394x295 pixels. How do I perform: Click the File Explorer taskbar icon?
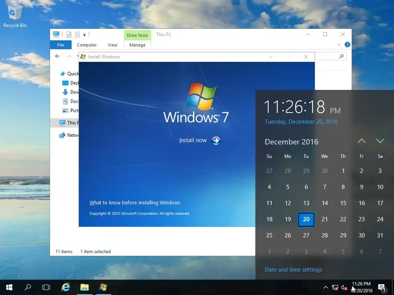[84, 287]
